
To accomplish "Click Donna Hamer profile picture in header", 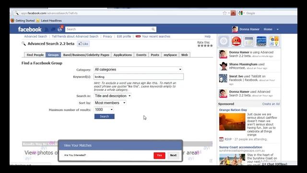I will click(235, 29).
